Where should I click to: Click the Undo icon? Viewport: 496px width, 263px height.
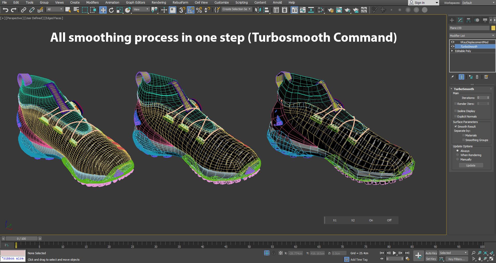tap(5, 10)
